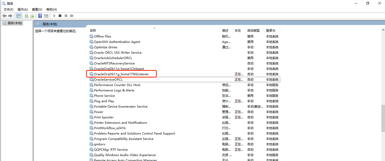Toggle the show/hide action pane icon
This screenshot has height=161, width=385.
coord(46,16)
